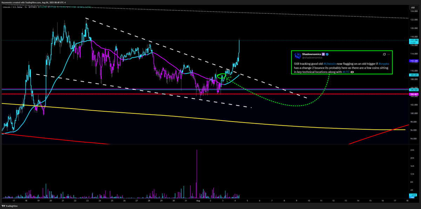This screenshot has width=421, height=209.
Task: Open the #Litecoin hashtag link
Action: 330,64
